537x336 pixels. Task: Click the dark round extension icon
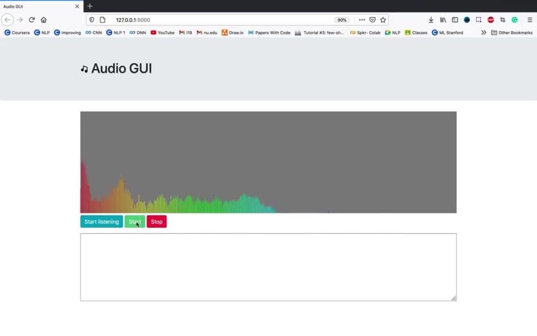pos(467,20)
